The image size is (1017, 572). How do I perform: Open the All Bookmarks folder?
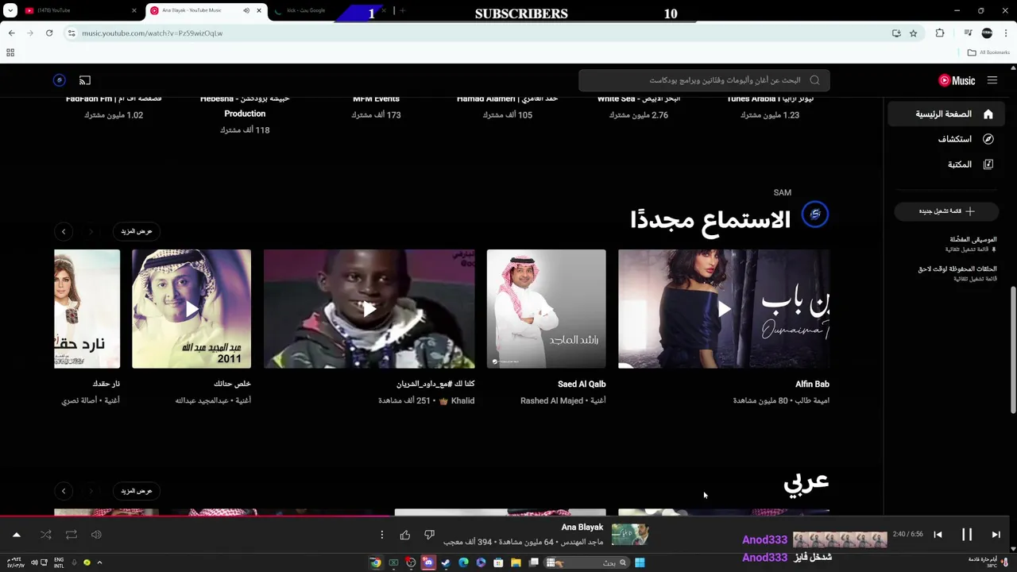pos(988,52)
